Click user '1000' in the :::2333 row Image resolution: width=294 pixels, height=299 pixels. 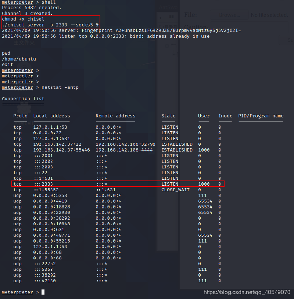click(204, 184)
